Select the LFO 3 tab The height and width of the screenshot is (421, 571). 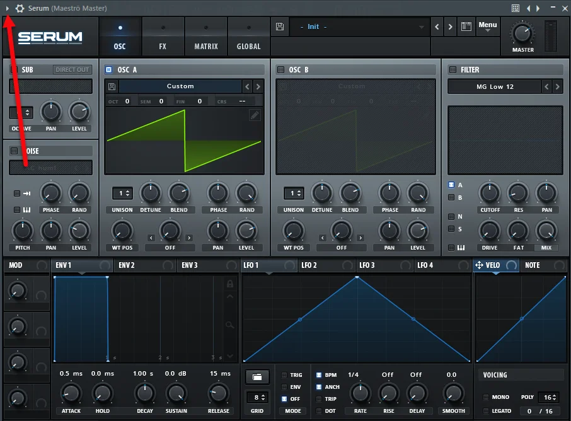click(x=384, y=265)
